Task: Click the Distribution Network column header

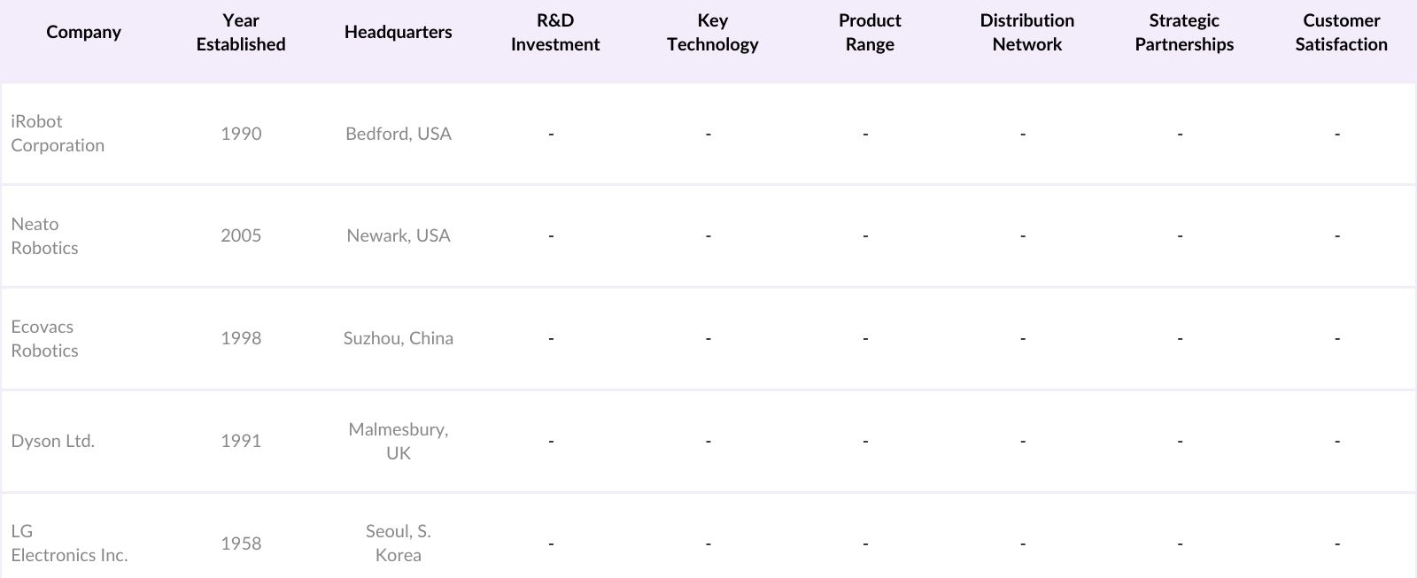Action: click(x=1026, y=33)
